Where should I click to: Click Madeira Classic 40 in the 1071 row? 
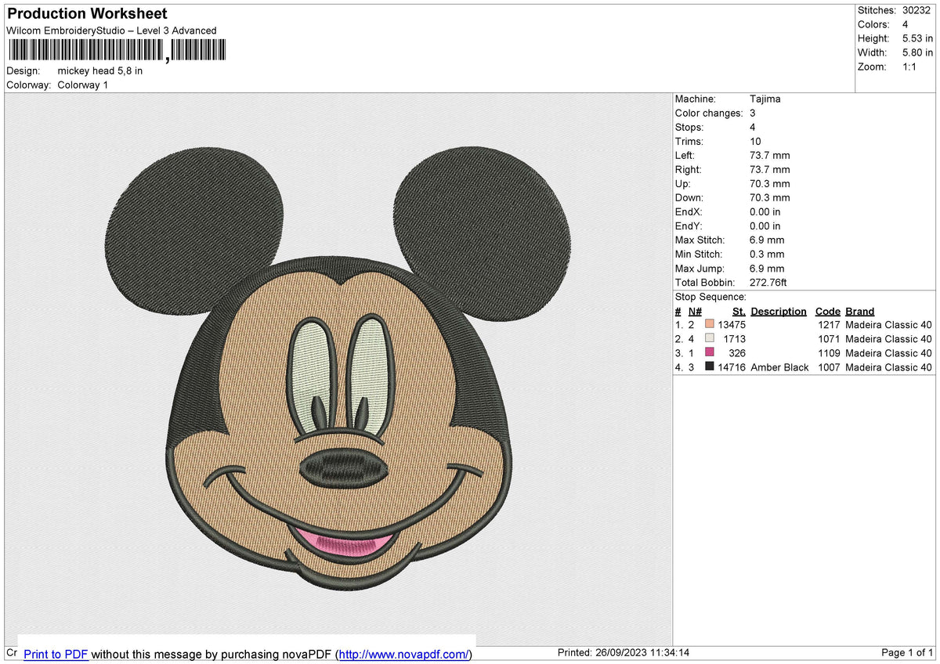889,338
